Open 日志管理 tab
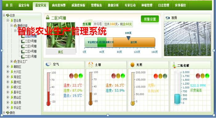This screenshot has height=118, width=216. pyautogui.click(x=164, y=5)
